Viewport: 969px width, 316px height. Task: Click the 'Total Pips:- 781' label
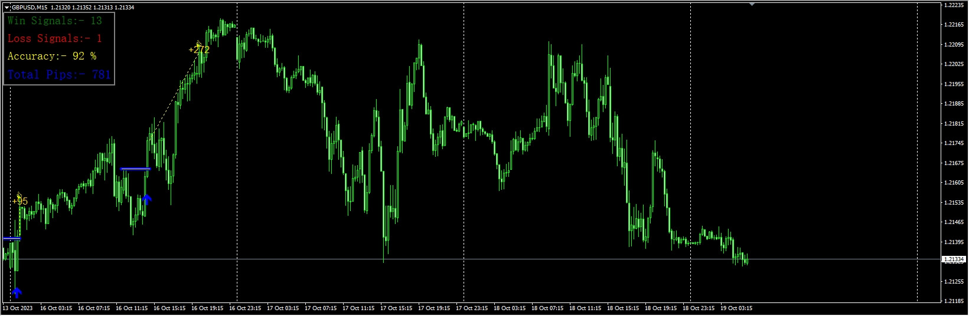click(x=59, y=74)
